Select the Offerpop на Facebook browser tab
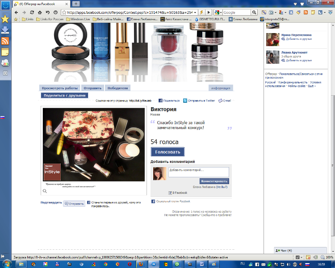335x268 pixels. pyautogui.click(x=41, y=4)
